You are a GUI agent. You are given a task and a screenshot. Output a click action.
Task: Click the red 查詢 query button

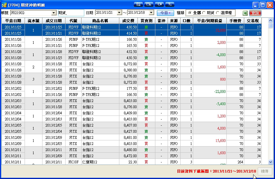(x=255, y=13)
